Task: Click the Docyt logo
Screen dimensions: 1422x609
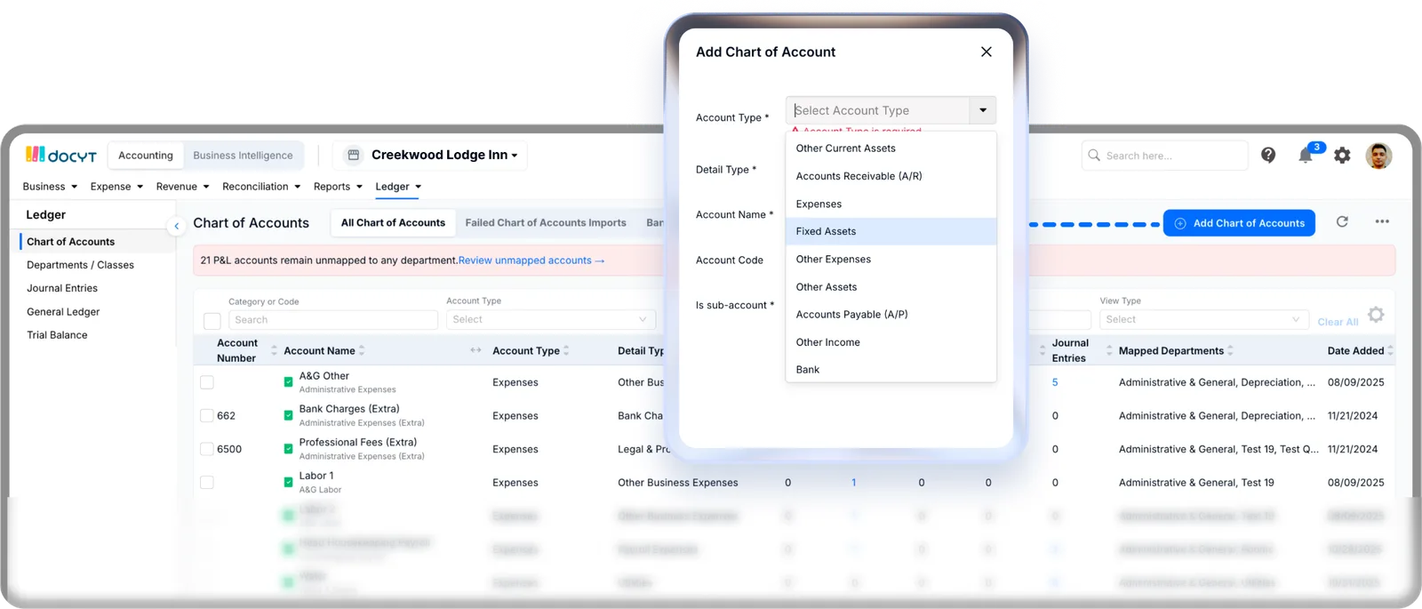Action: click(61, 155)
